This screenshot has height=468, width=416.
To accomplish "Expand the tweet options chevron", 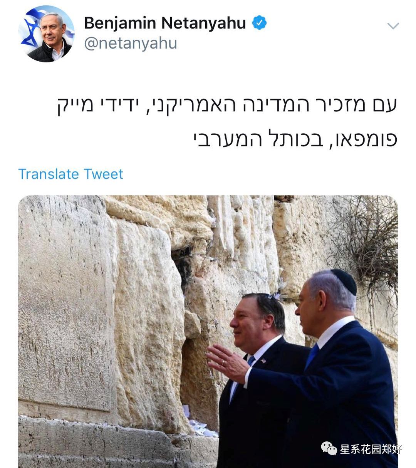I will (393, 26).
